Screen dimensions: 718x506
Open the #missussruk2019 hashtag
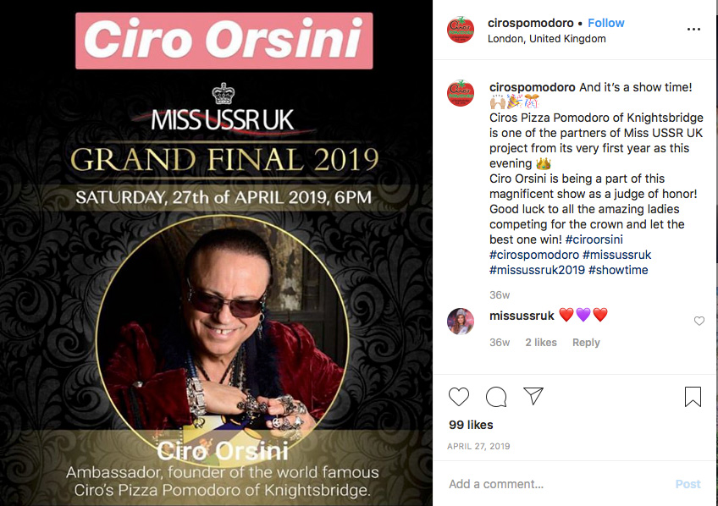pyautogui.click(x=537, y=270)
